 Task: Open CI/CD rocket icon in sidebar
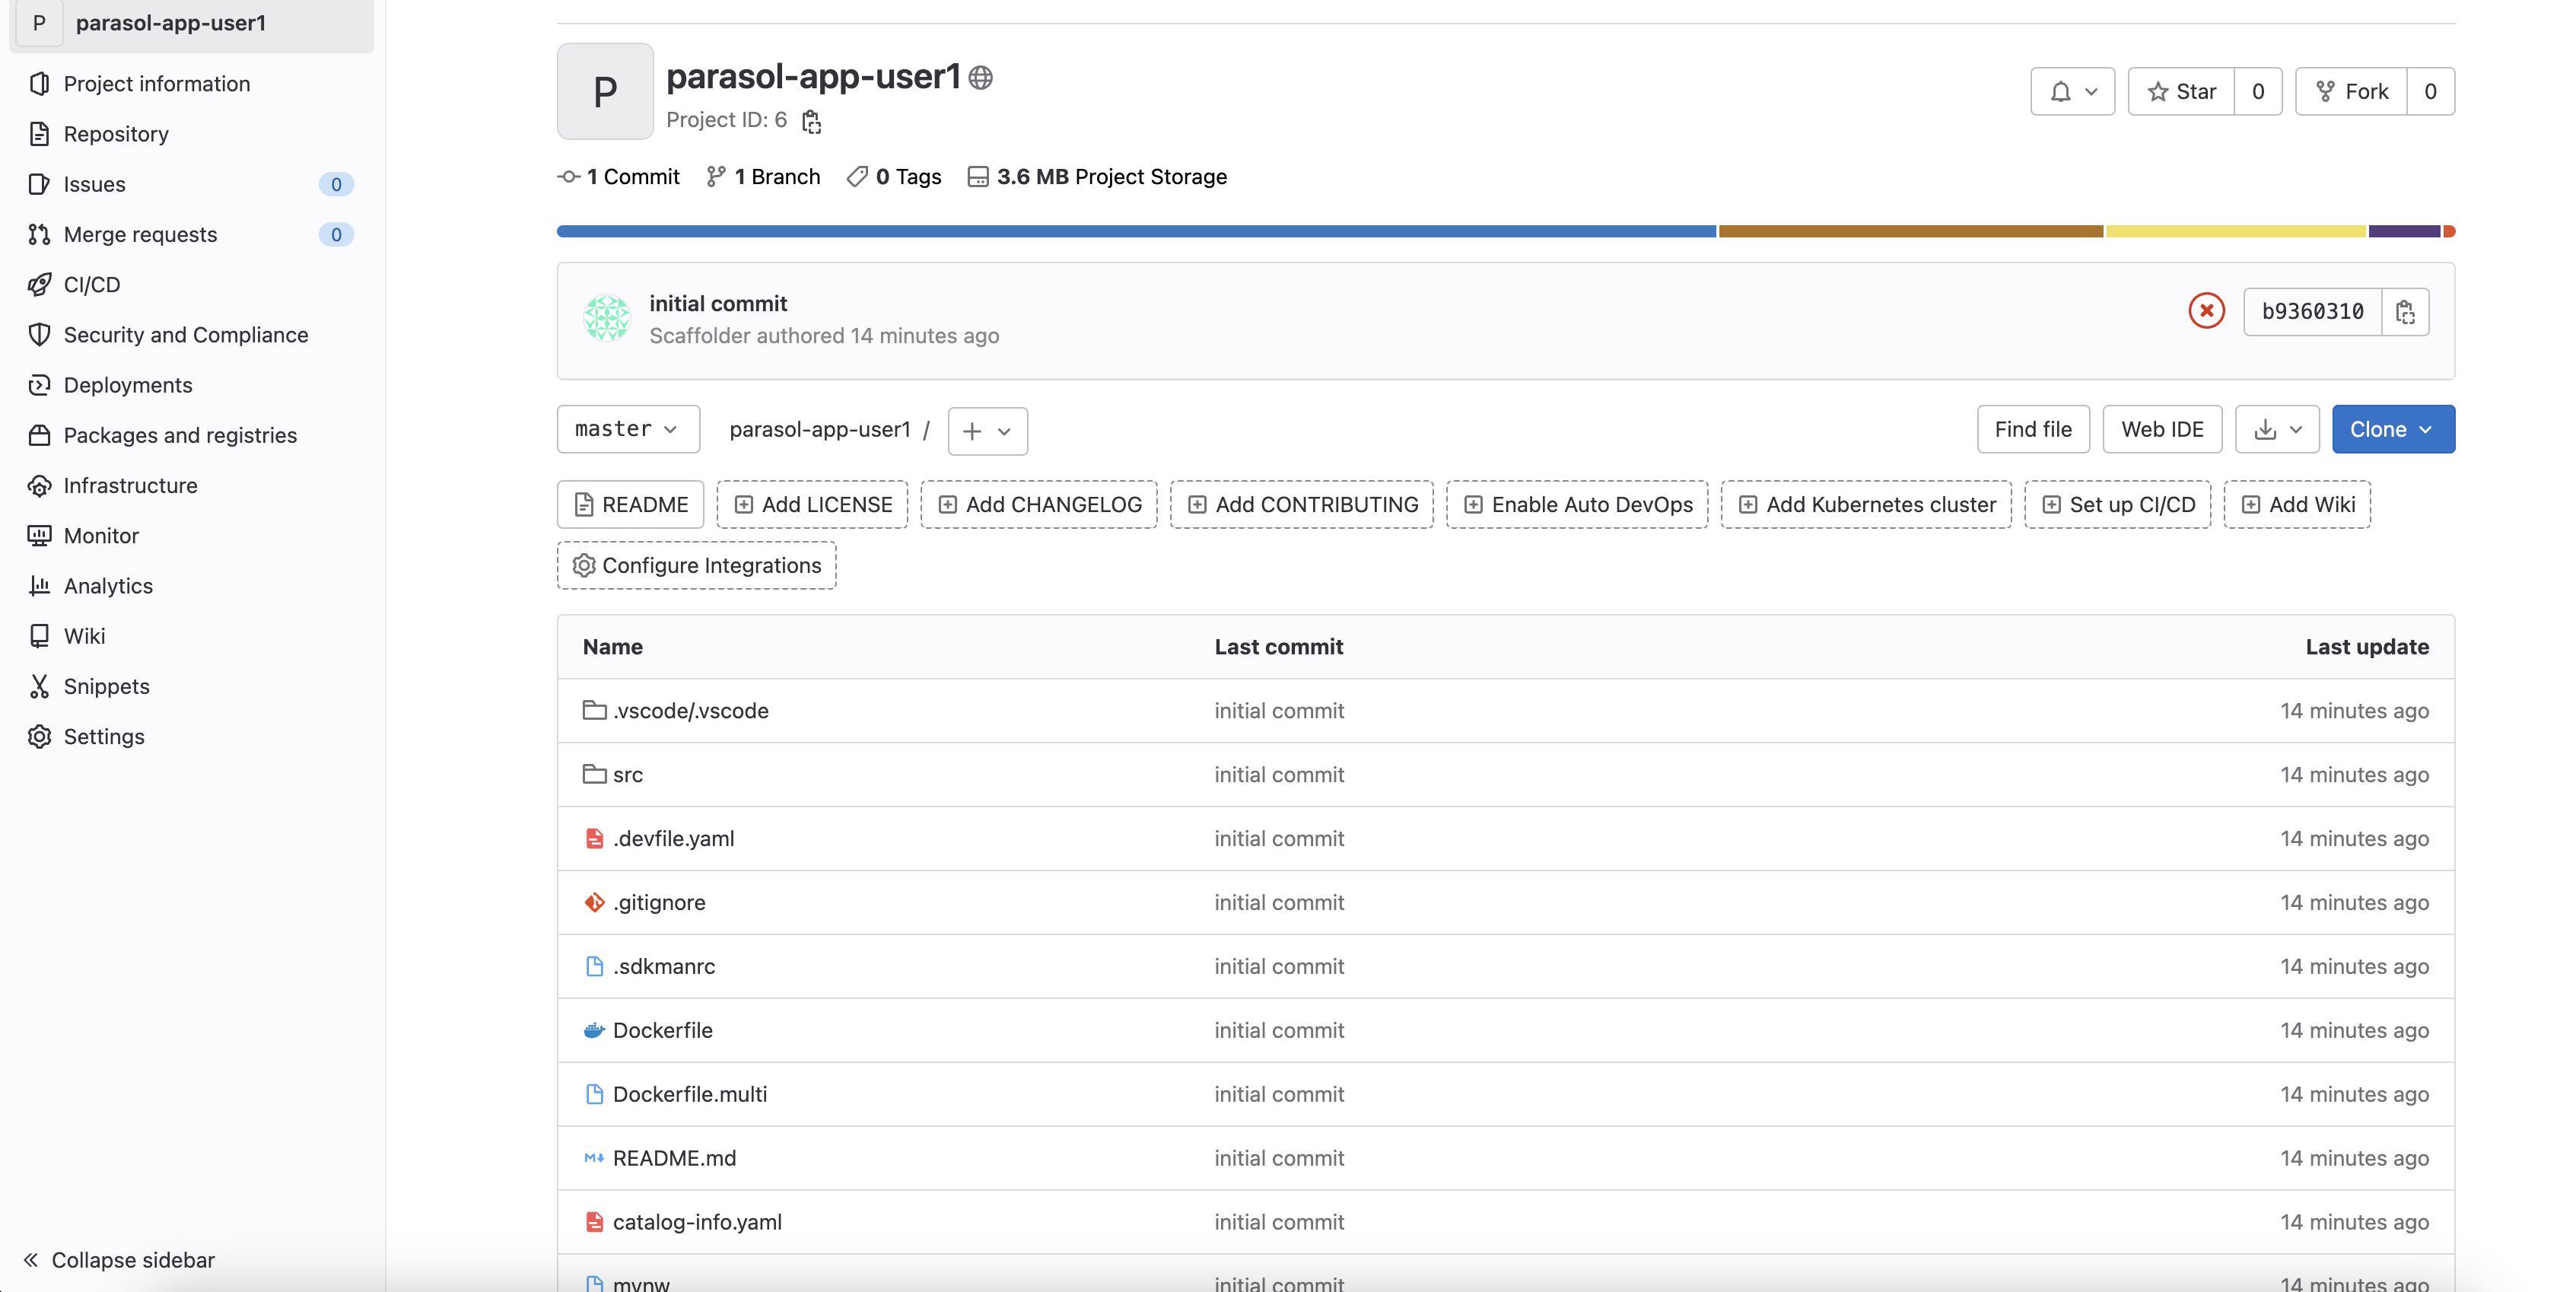tap(39, 284)
